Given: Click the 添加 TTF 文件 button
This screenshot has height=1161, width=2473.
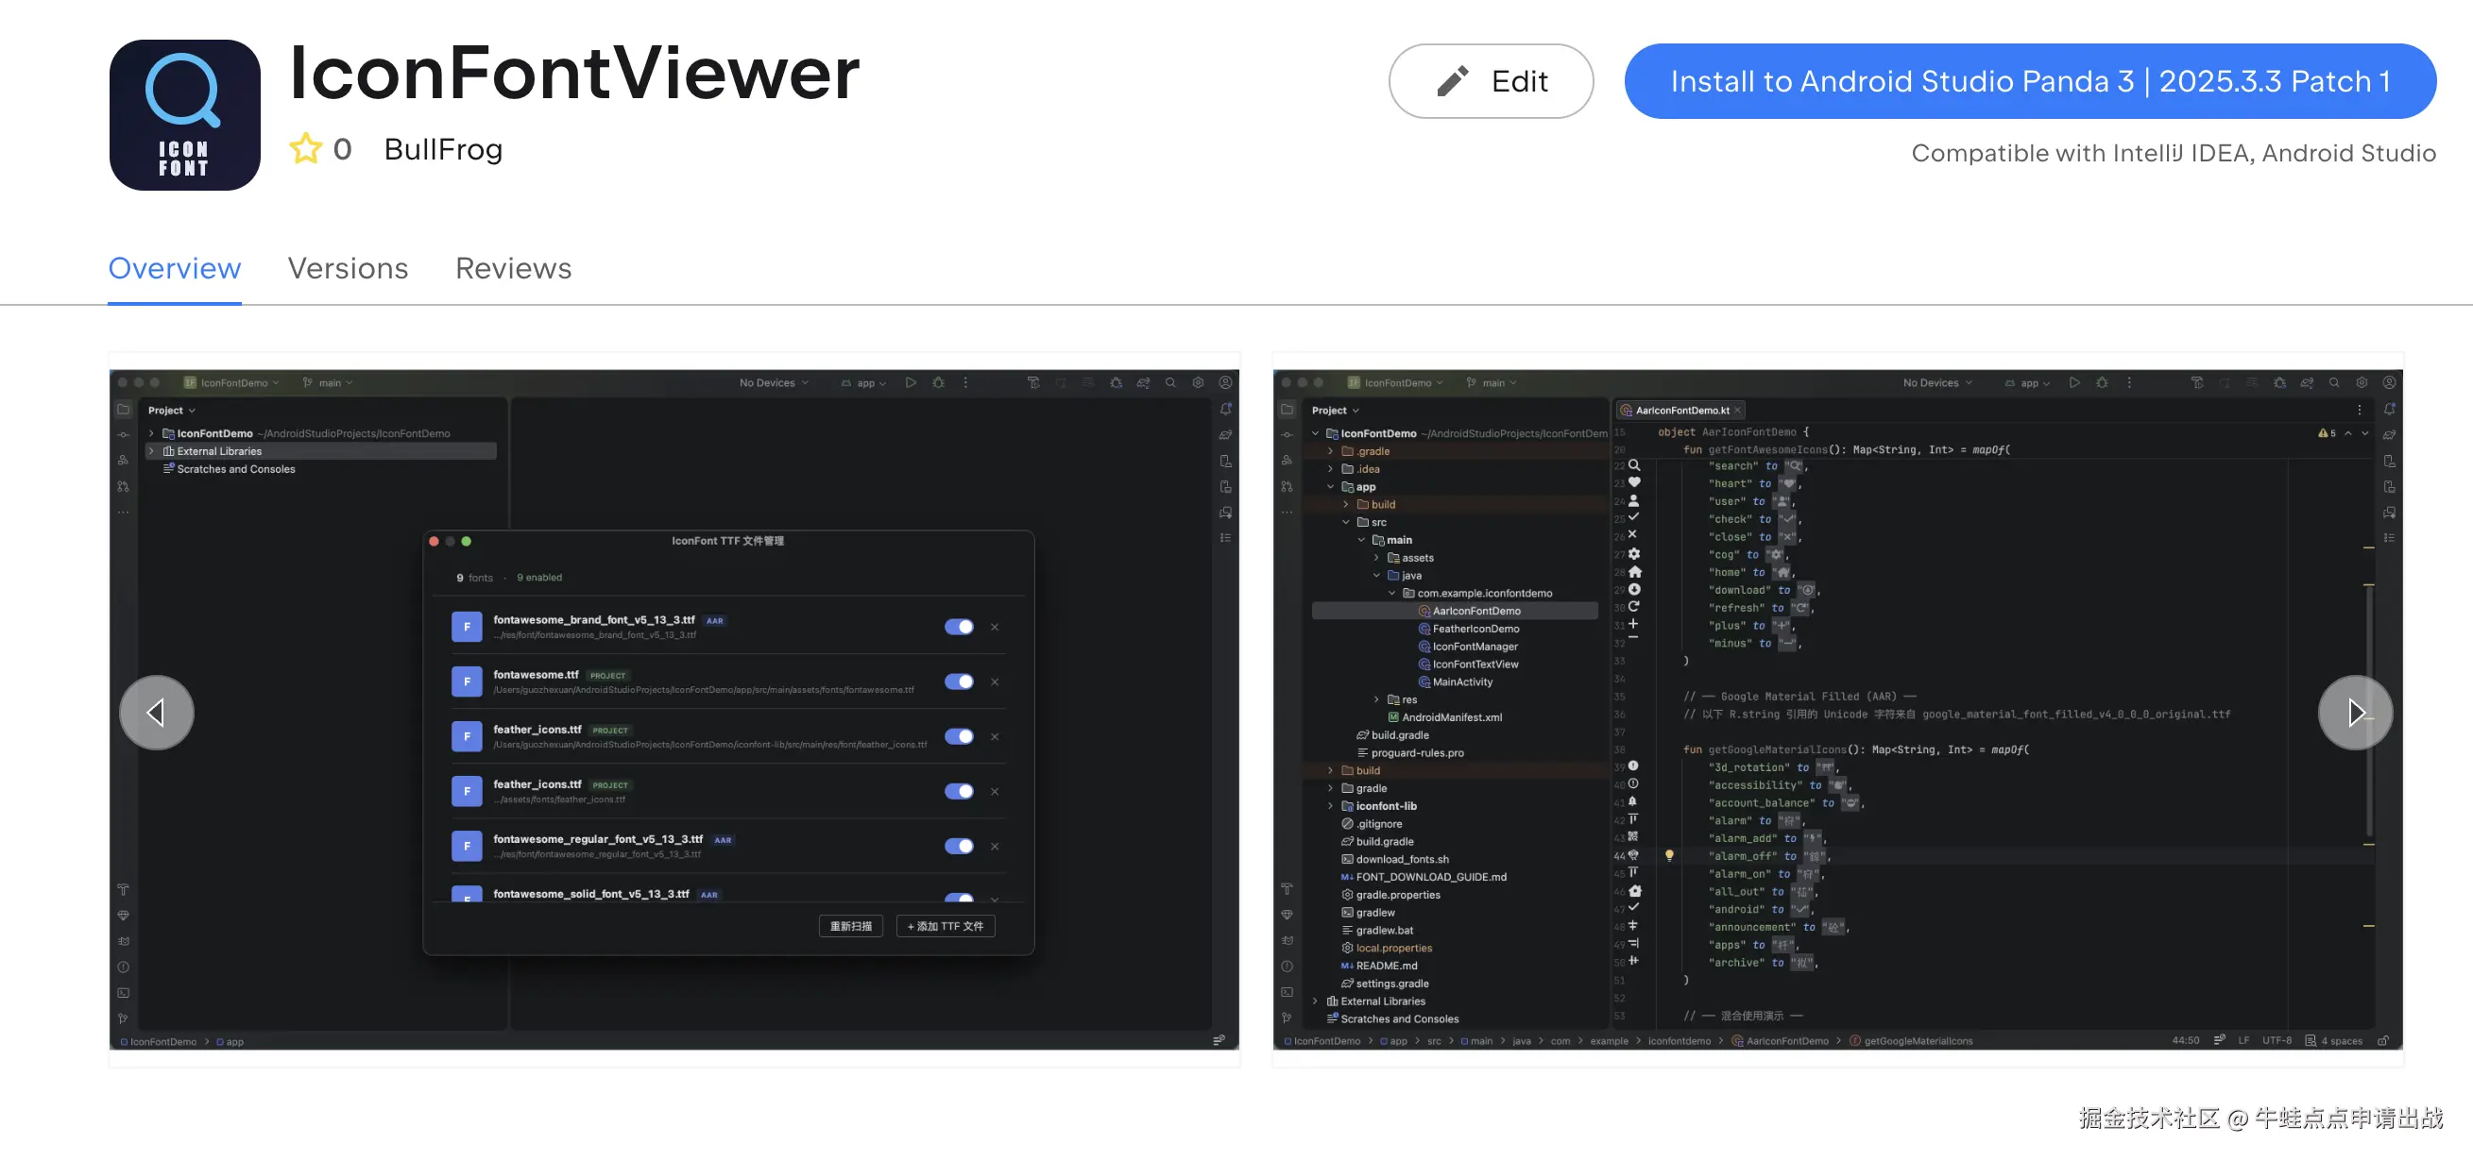Looking at the screenshot, I should (945, 926).
